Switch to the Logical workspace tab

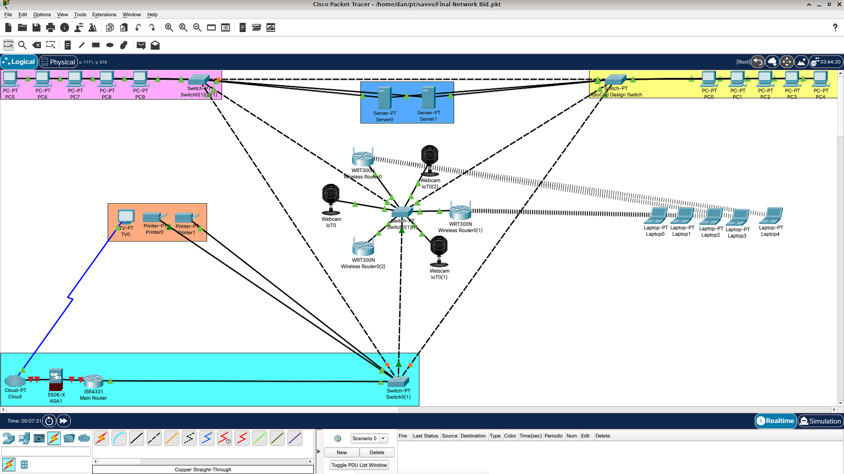click(x=19, y=62)
